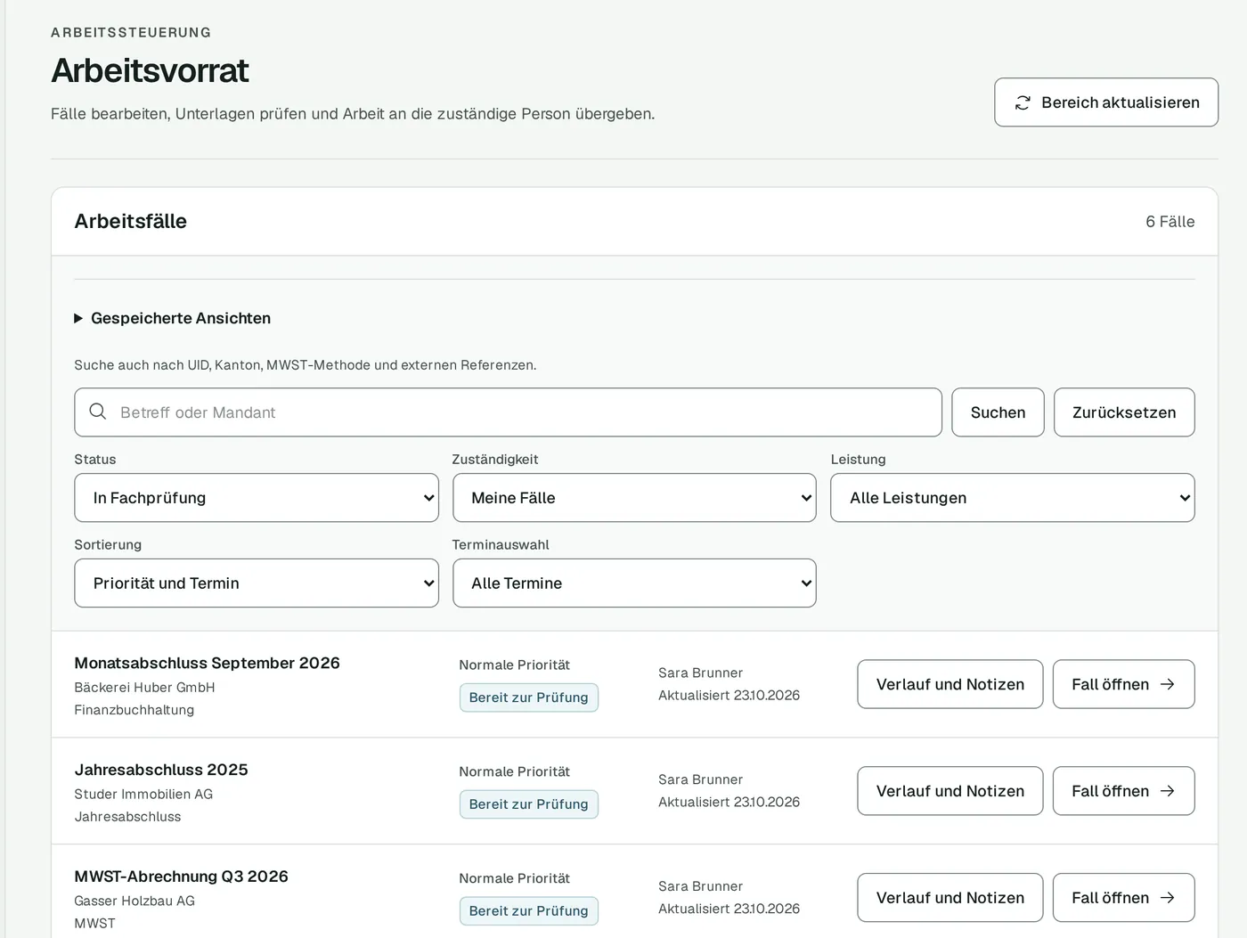The width and height of the screenshot is (1247, 938).
Task: Click Bereit zur Prüfung badge for Bäckerei Huber
Action: click(529, 697)
